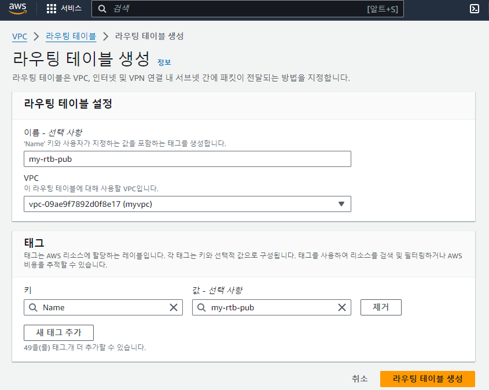Open the 라우팅 테이블 breadcrumb link
This screenshot has height=390, width=489.
pyautogui.click(x=71, y=36)
